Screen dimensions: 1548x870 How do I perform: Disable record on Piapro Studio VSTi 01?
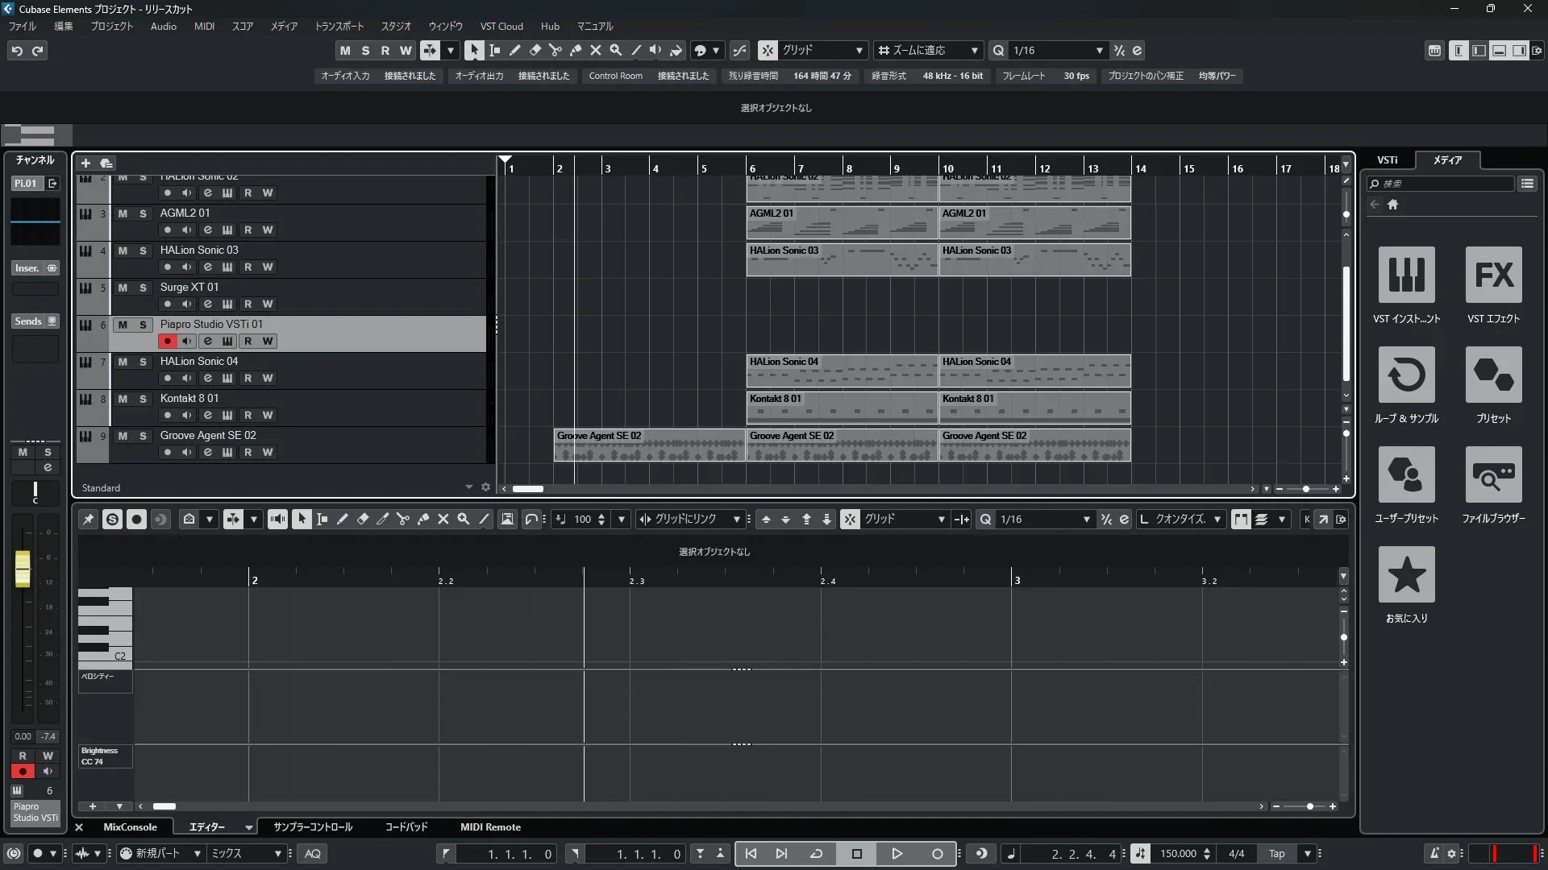click(x=167, y=342)
